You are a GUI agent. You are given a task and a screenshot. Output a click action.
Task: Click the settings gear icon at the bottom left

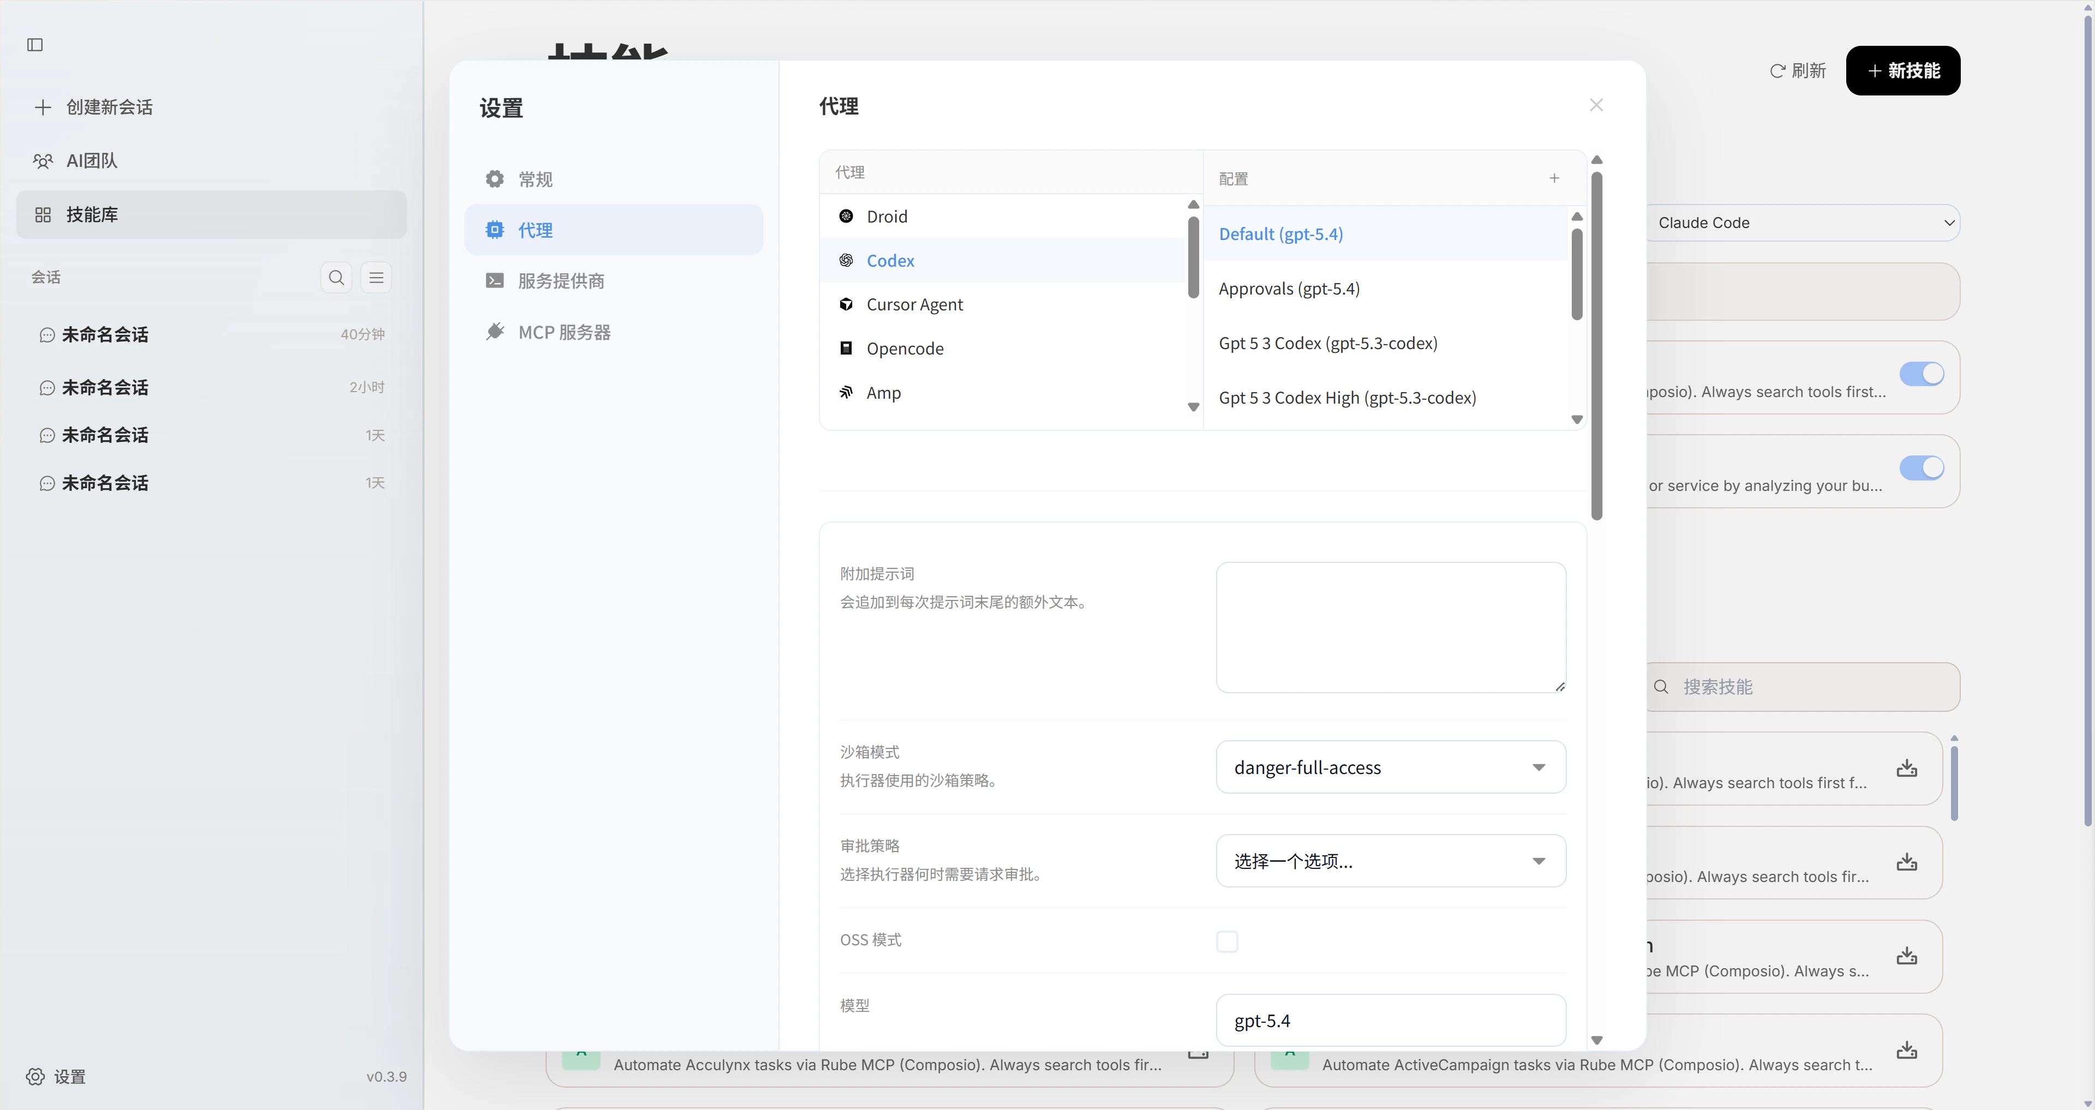point(35,1077)
